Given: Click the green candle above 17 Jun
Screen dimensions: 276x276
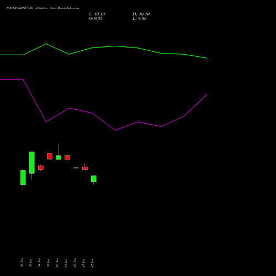Looking at the screenshot, I should click(94, 179).
